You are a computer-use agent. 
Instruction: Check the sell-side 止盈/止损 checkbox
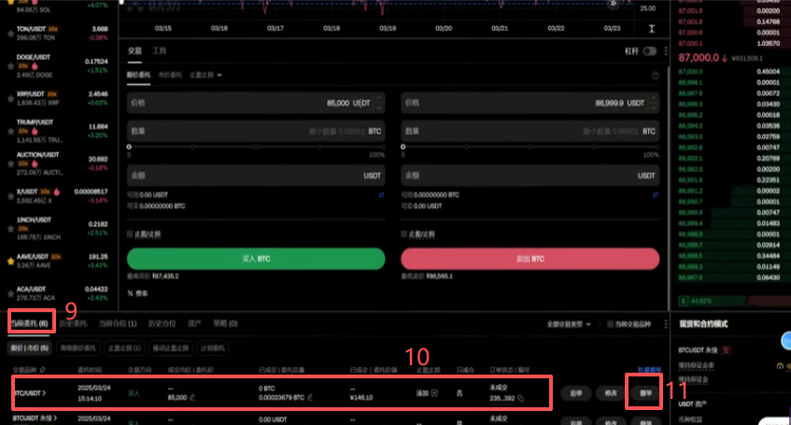point(403,234)
